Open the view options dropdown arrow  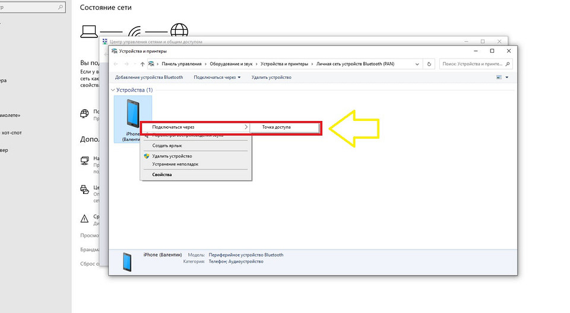click(507, 78)
